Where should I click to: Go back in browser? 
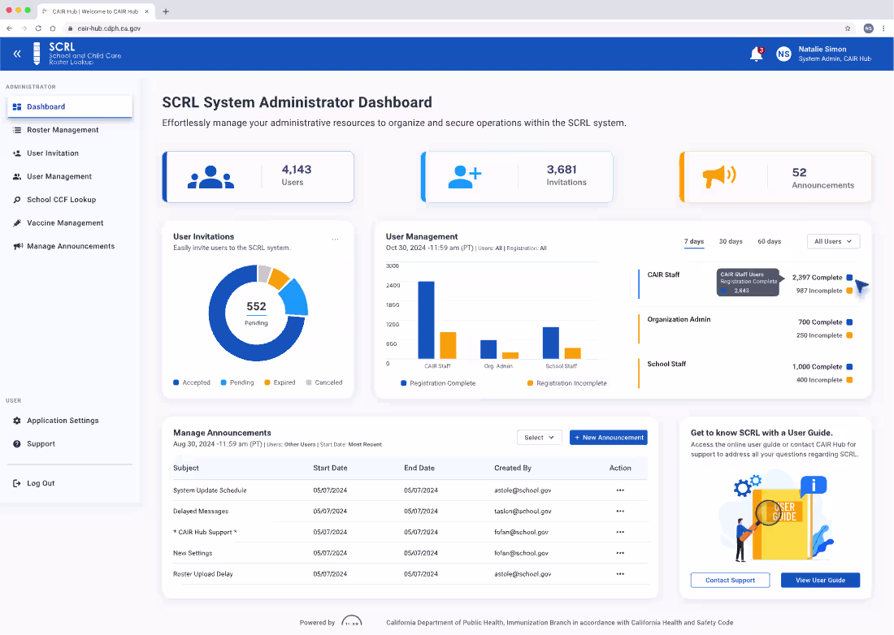(x=9, y=28)
